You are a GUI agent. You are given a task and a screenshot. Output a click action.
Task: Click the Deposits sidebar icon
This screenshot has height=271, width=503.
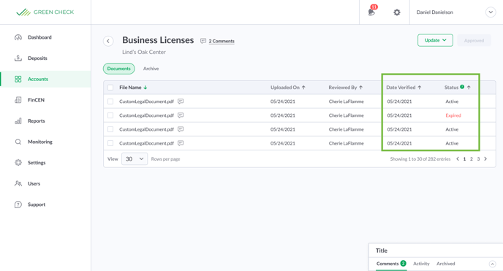point(18,58)
